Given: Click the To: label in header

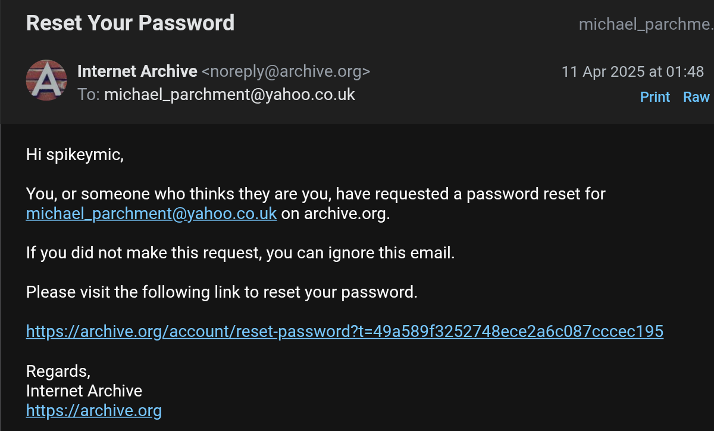Looking at the screenshot, I should tap(89, 94).
